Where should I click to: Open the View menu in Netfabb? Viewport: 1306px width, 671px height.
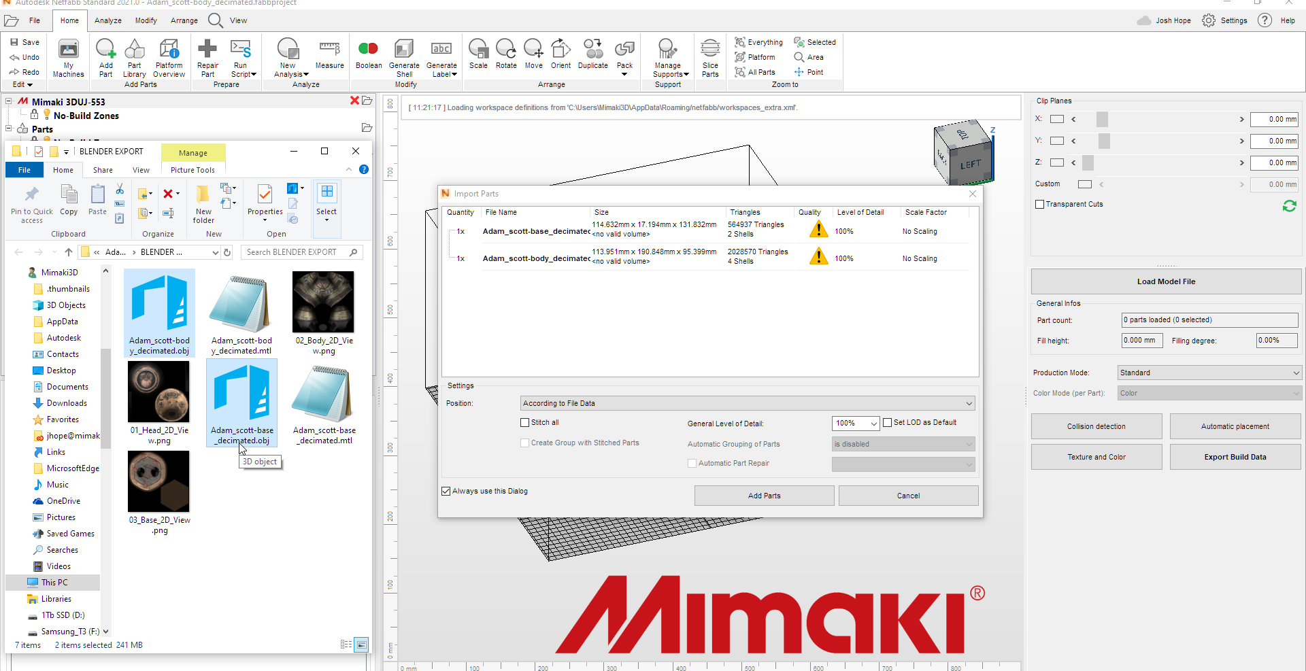click(238, 20)
